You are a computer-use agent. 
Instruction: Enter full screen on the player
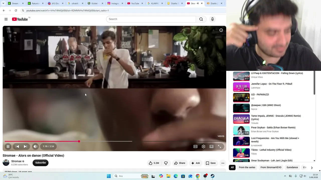click(219, 146)
